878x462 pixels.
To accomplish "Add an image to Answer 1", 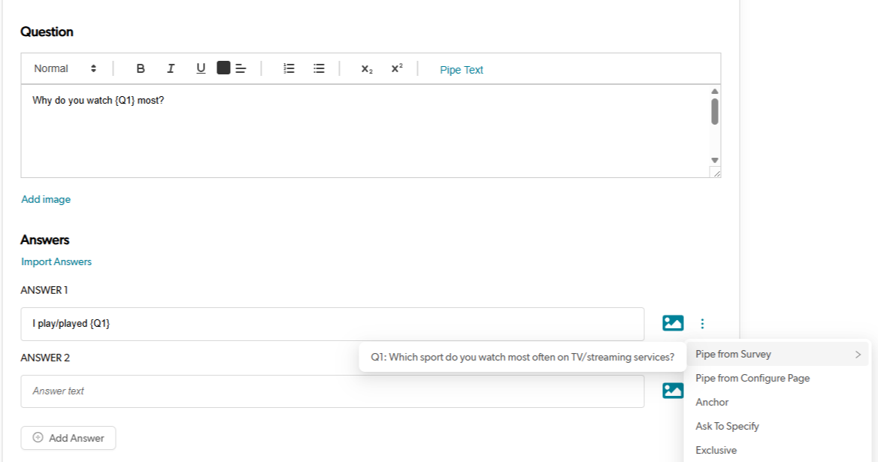I will pyautogui.click(x=673, y=323).
